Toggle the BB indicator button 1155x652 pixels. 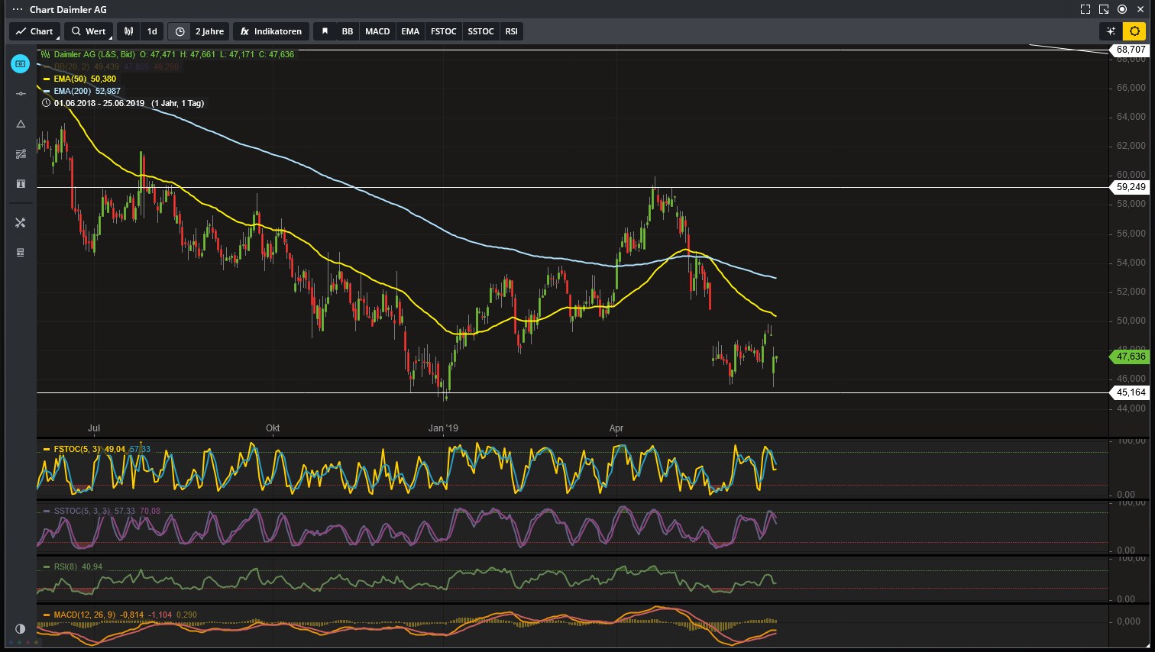click(x=348, y=31)
